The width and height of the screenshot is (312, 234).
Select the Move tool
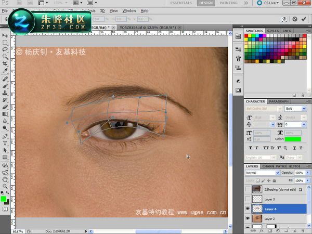pos(5,35)
